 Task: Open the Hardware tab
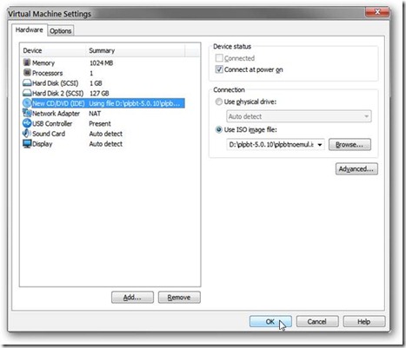[30, 30]
